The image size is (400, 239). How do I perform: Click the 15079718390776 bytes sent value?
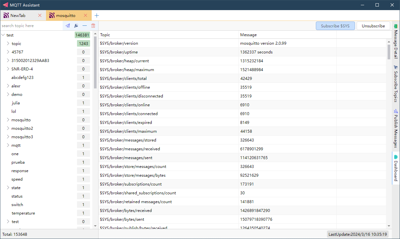click(256, 219)
